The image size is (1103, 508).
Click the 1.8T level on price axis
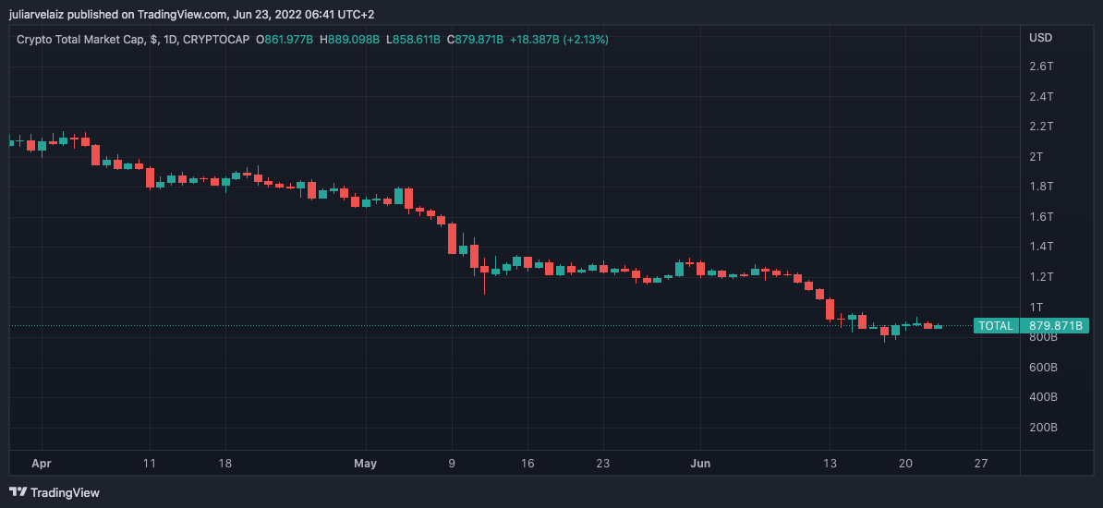click(1041, 187)
